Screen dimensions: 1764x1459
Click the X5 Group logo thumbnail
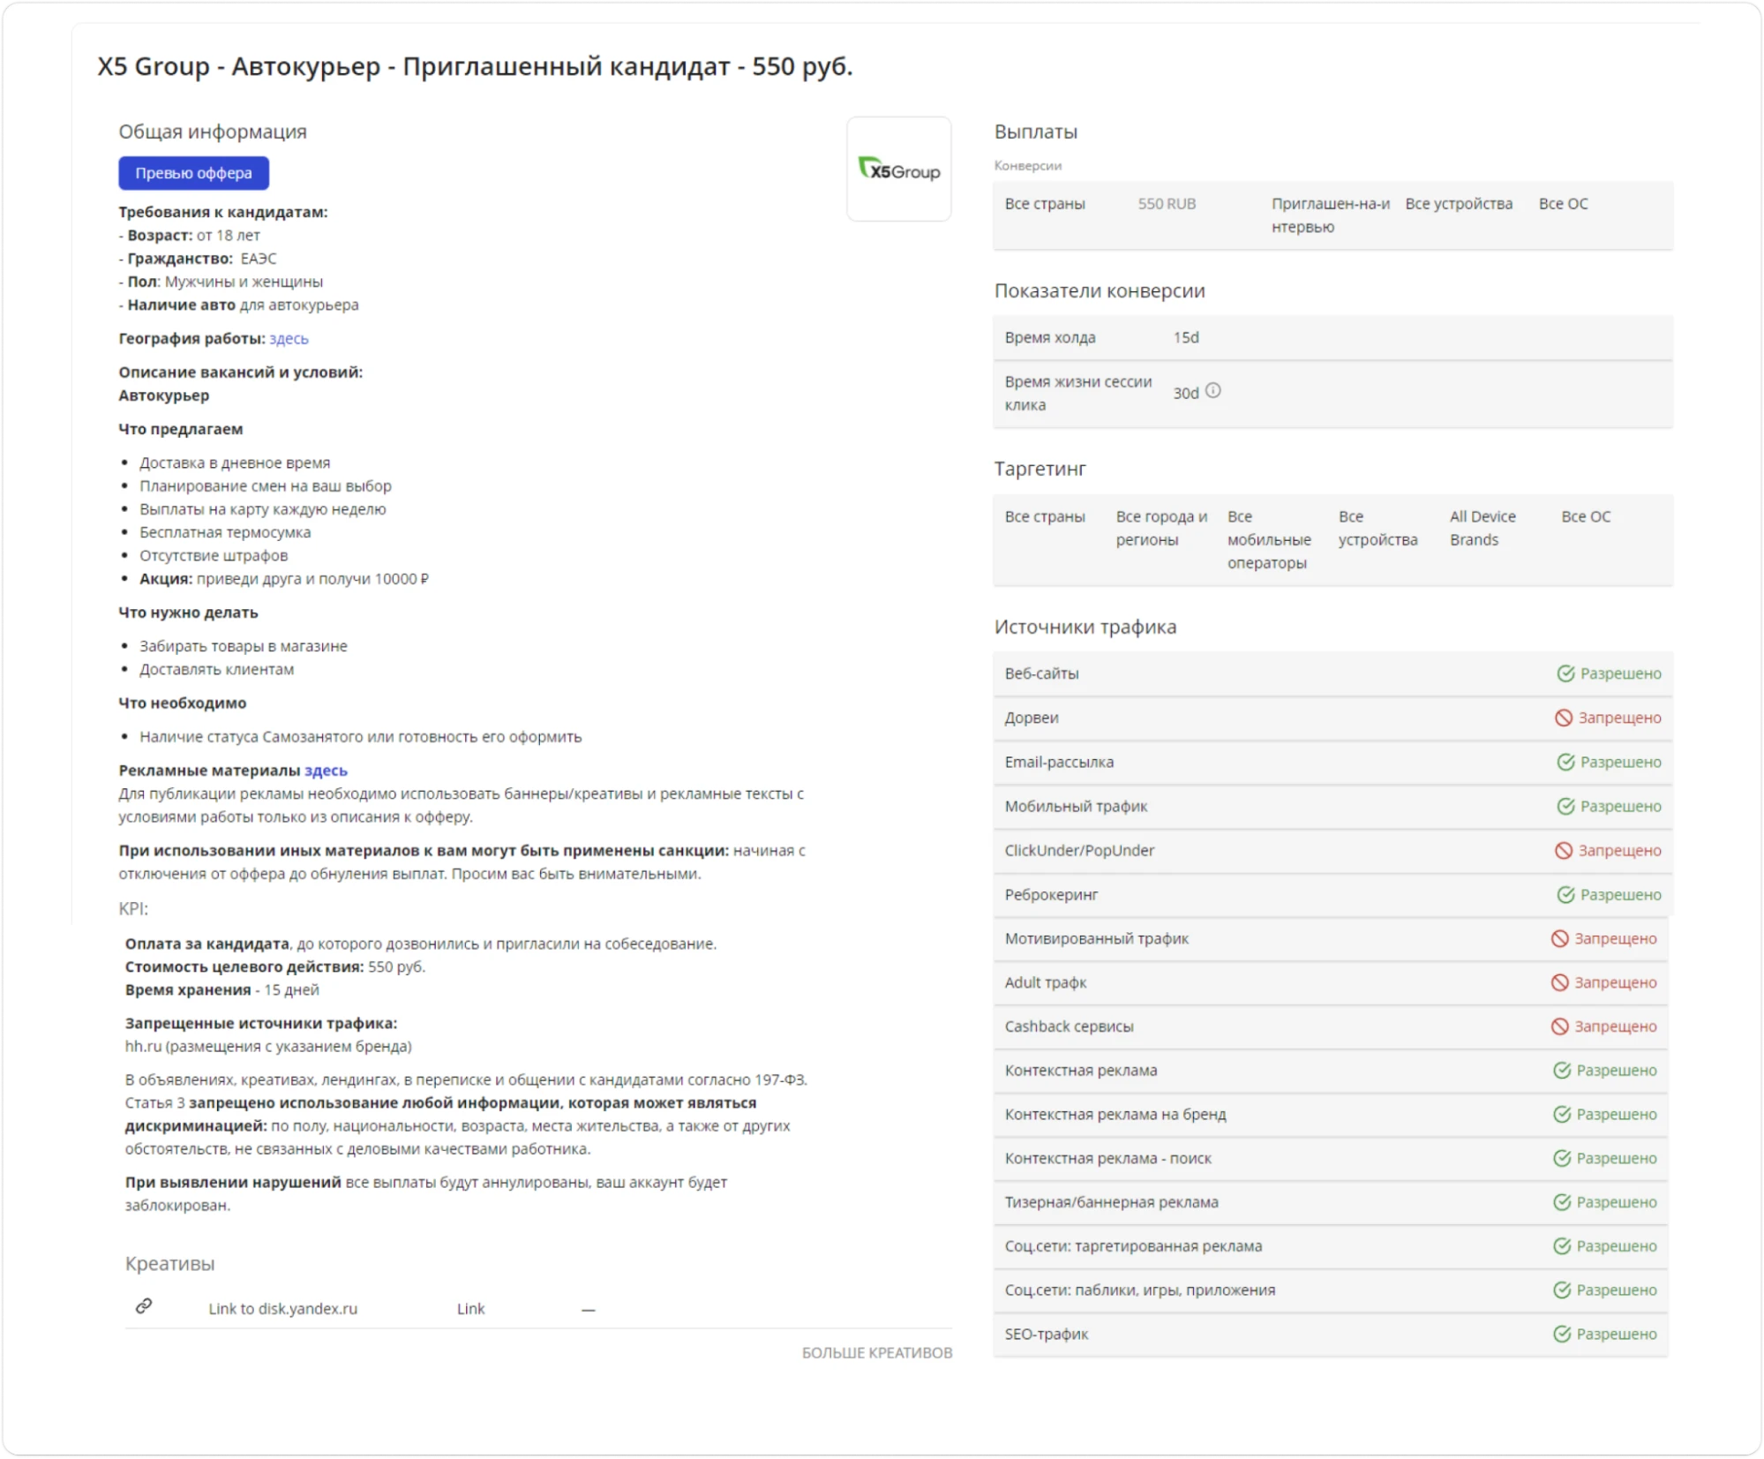[x=898, y=169]
